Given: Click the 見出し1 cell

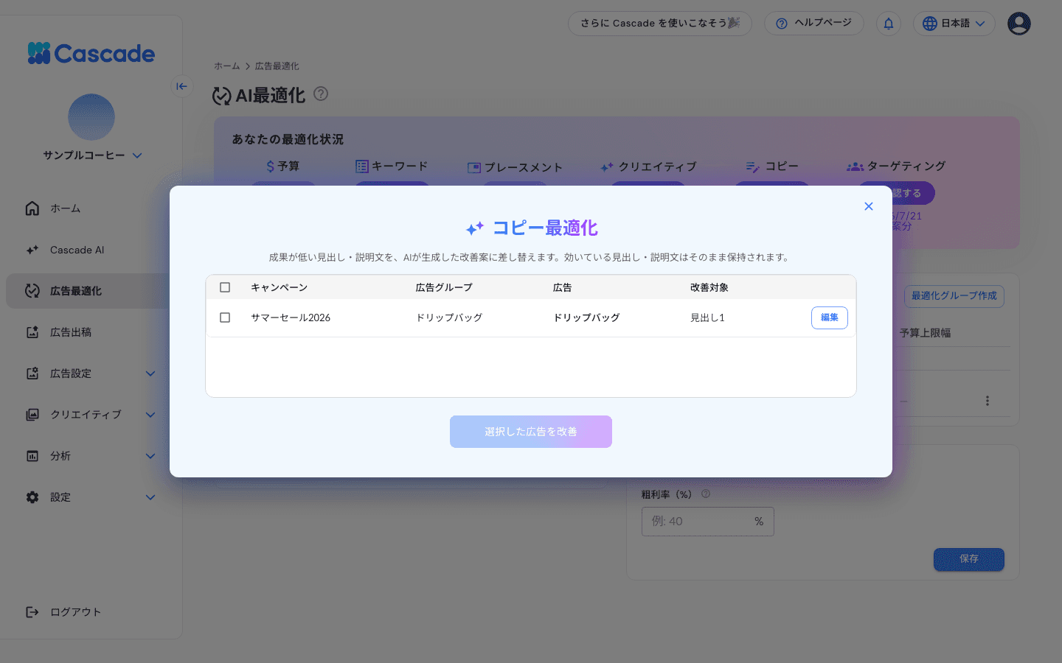Looking at the screenshot, I should click(x=707, y=318).
